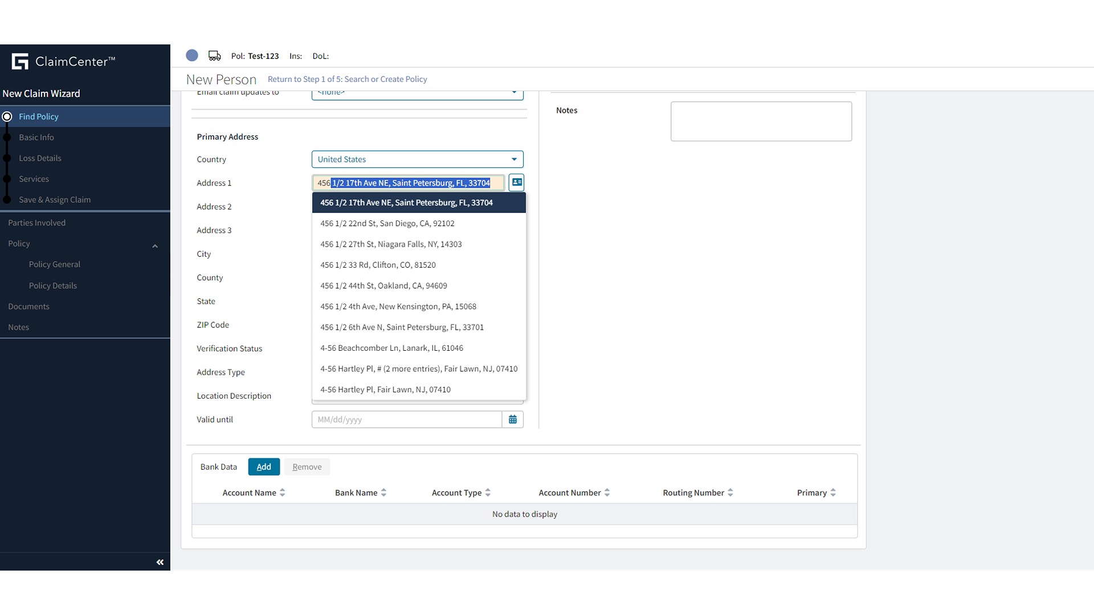Click the truck vehicle icon in header
The height and width of the screenshot is (615, 1094).
(214, 56)
